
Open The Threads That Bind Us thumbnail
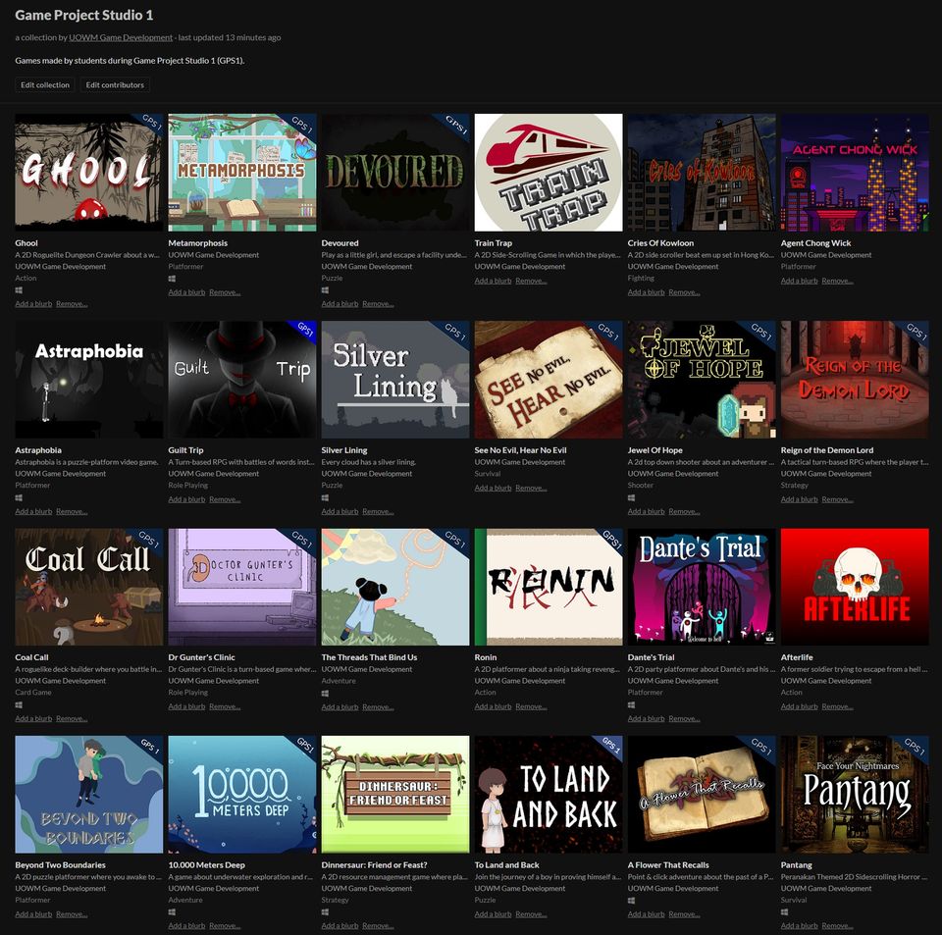(395, 587)
